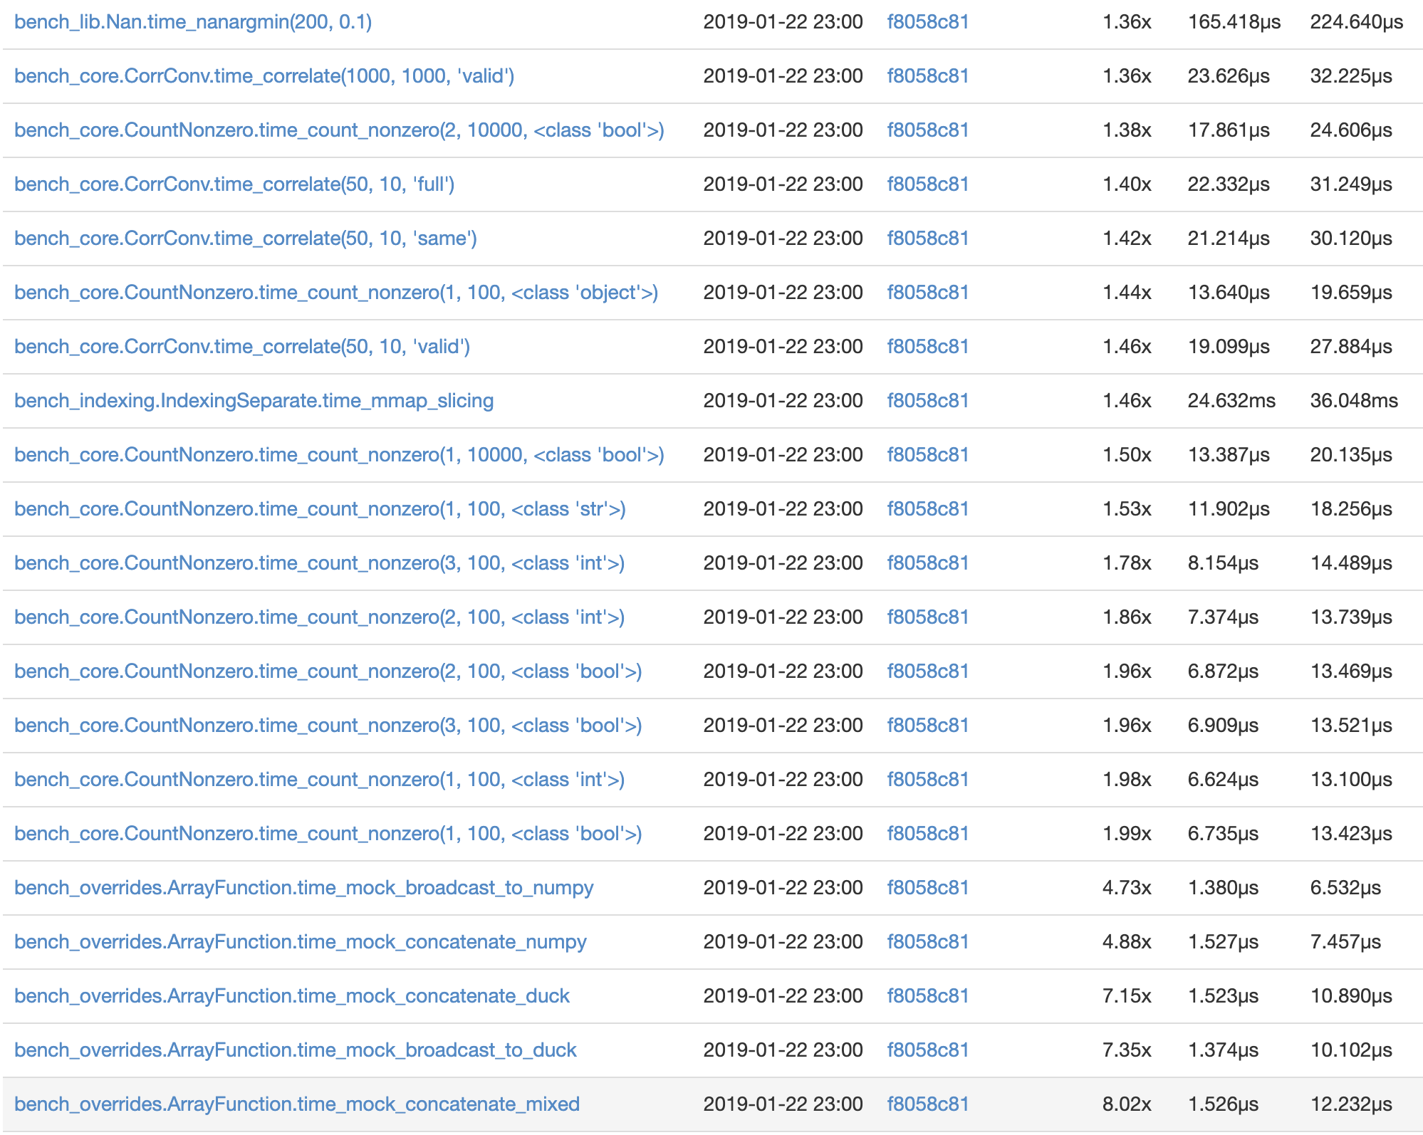Click time_count_nonzero(3, 100, bool) benchmark link
This screenshot has width=1423, height=1135.
point(328,726)
